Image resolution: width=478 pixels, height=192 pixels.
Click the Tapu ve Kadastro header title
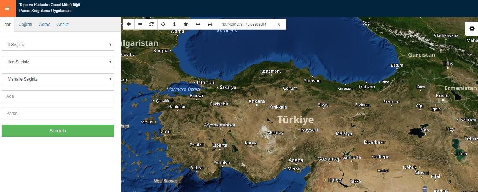tap(50, 5)
